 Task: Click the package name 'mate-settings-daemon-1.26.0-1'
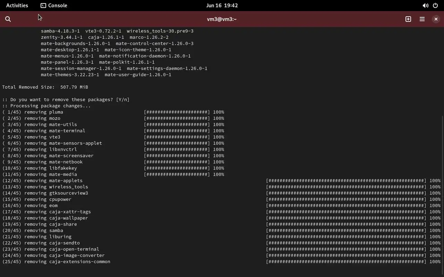click(x=167, y=69)
